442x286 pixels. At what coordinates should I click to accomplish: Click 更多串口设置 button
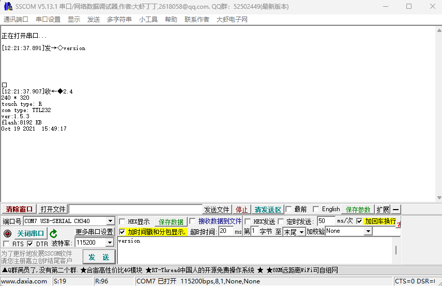95,232
